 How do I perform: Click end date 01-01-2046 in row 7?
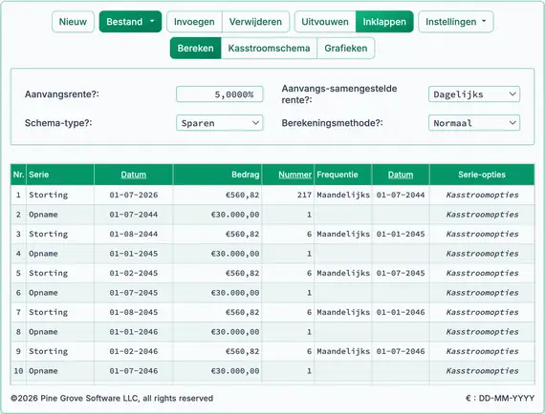[x=401, y=312]
